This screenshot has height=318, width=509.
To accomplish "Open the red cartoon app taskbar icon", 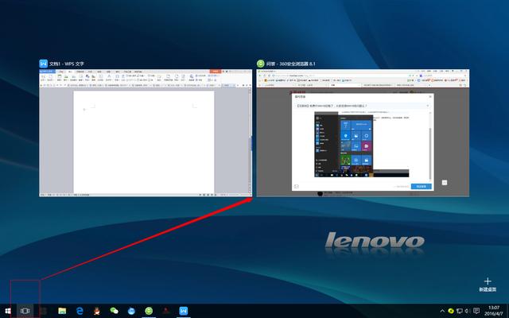I will point(97,311).
